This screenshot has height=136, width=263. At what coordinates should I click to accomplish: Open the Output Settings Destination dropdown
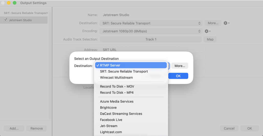[x=151, y=23]
